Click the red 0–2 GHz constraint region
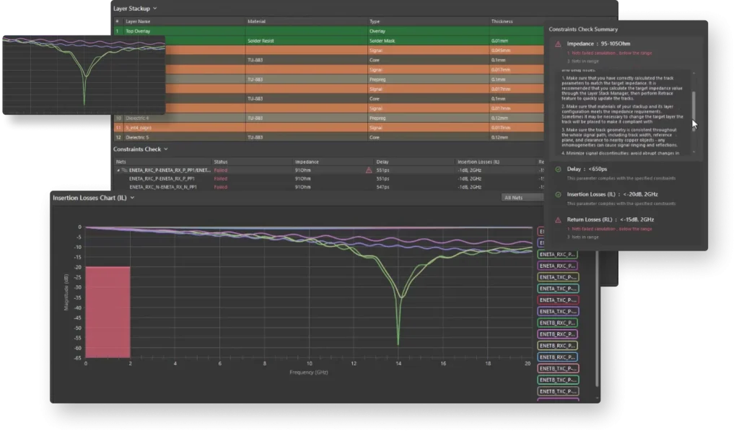 tap(108, 312)
